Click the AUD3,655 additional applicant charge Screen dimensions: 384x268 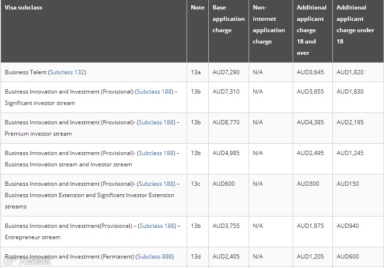coord(310,91)
